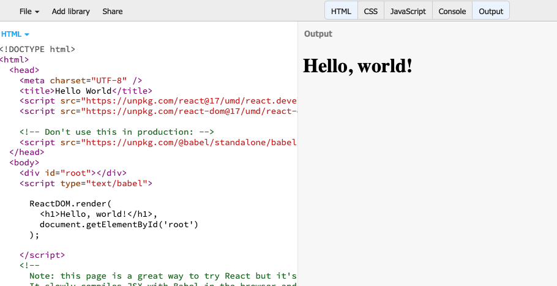Click the babel standalone script line
The width and height of the screenshot is (557, 286).
click(x=158, y=143)
